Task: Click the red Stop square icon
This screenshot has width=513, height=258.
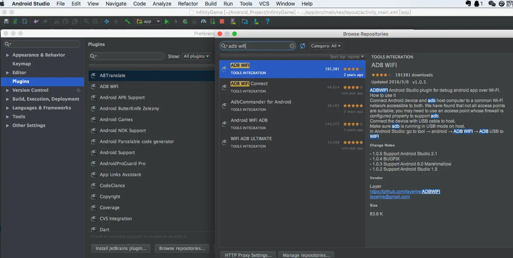Action: pos(222,22)
